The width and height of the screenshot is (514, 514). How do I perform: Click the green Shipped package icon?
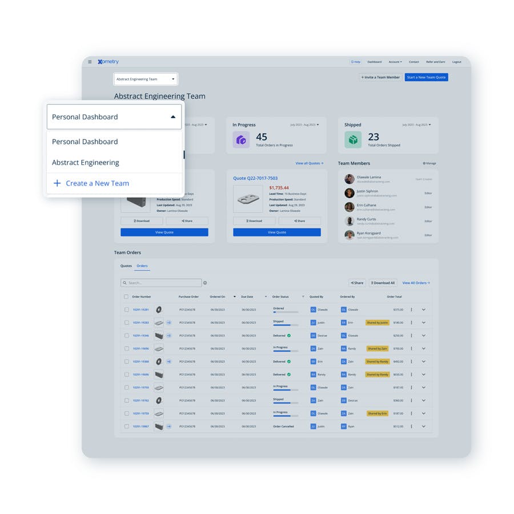click(x=353, y=140)
